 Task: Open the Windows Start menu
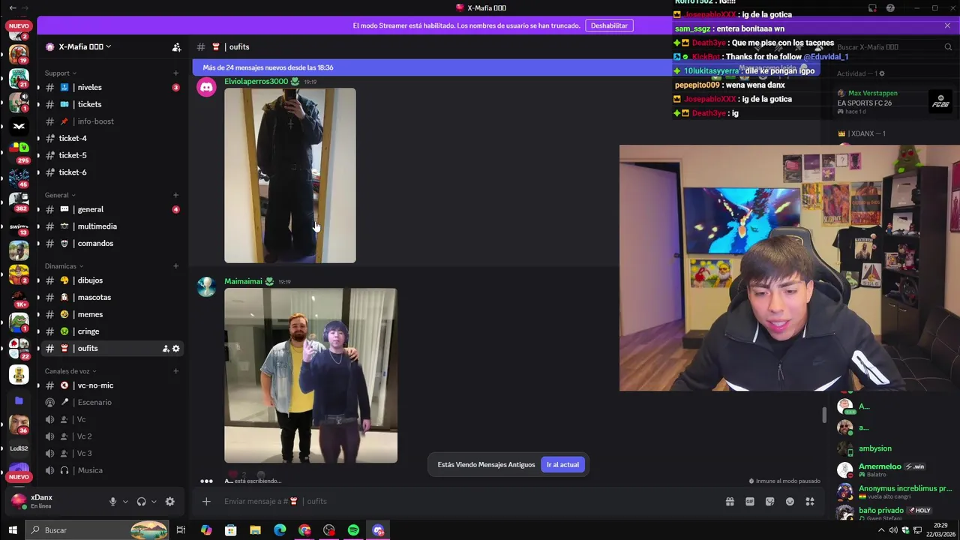click(x=13, y=530)
